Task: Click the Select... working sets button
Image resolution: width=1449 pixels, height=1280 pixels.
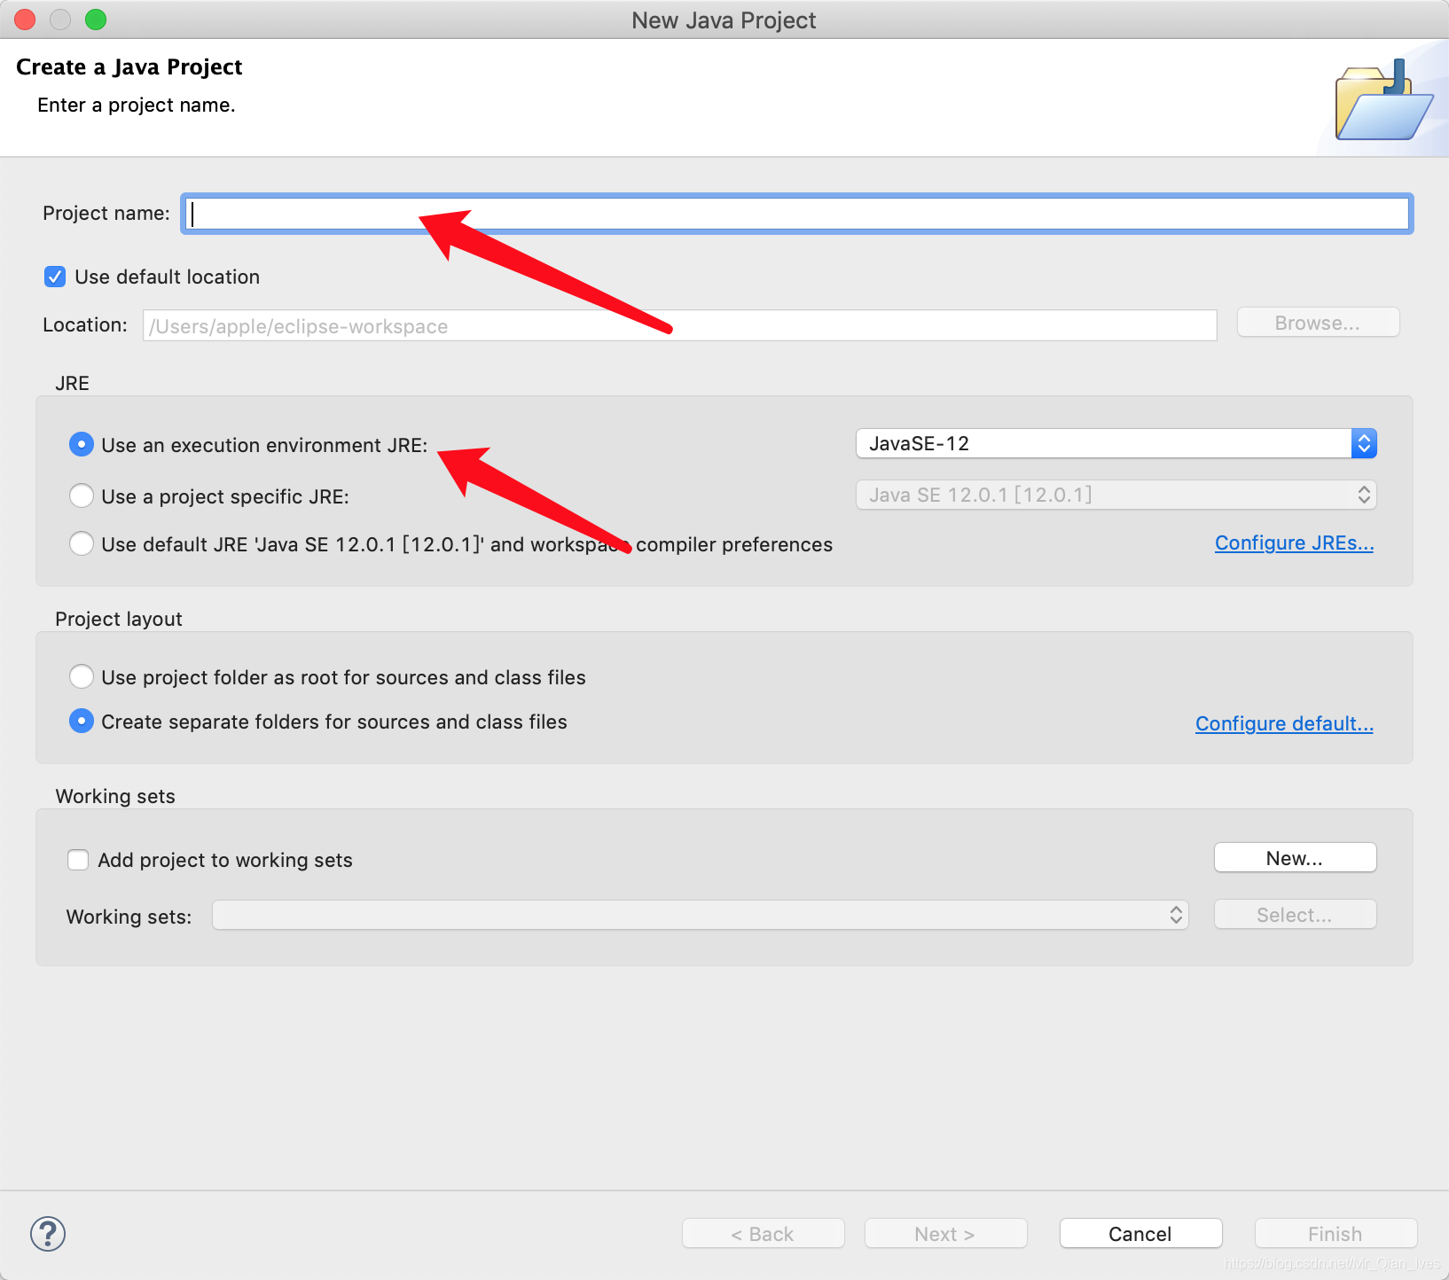Action: pyautogui.click(x=1295, y=915)
